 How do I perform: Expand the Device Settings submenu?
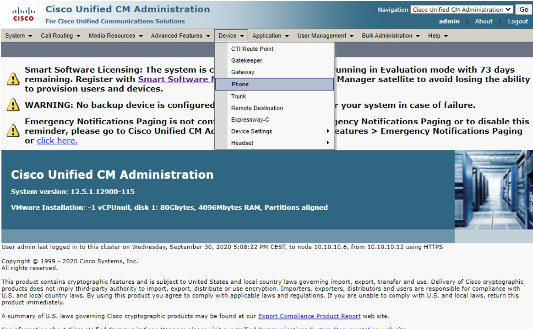click(275, 131)
